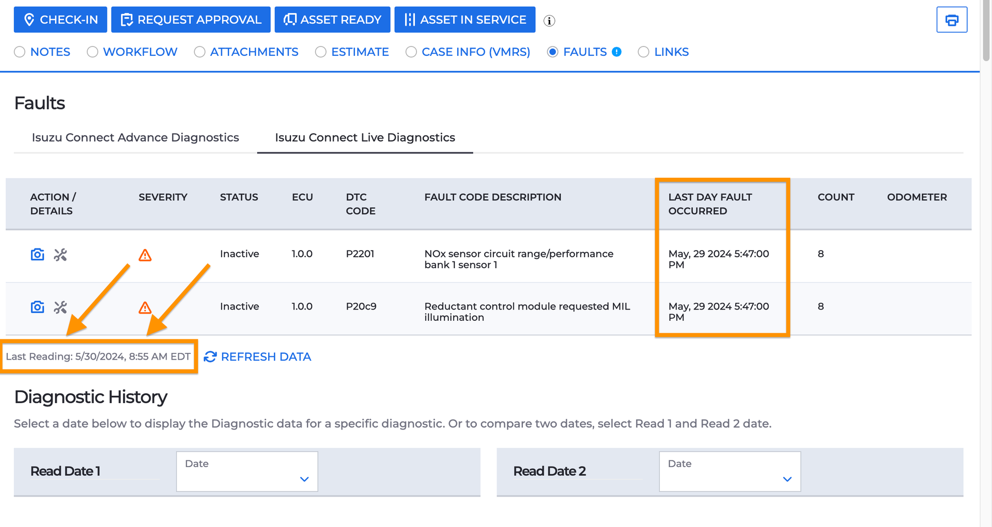This screenshot has width=992, height=527.
Task: Click the Odometer column header
Action: click(x=917, y=197)
